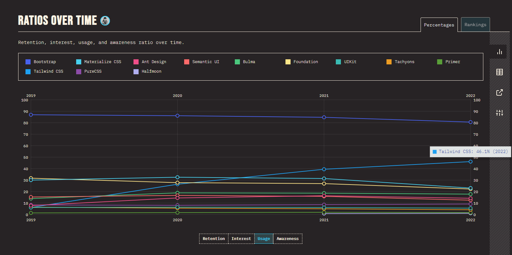Click the UIKit teal legend swatch

(338, 62)
